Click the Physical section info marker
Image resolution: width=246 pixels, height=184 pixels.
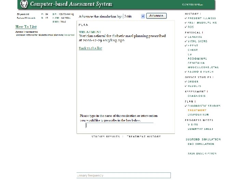click(203, 33)
